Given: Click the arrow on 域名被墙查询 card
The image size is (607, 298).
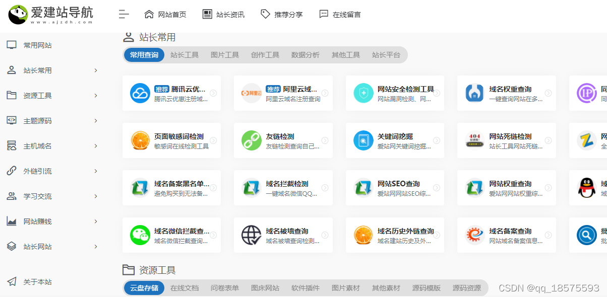Looking at the screenshot, I should pos(325,235).
